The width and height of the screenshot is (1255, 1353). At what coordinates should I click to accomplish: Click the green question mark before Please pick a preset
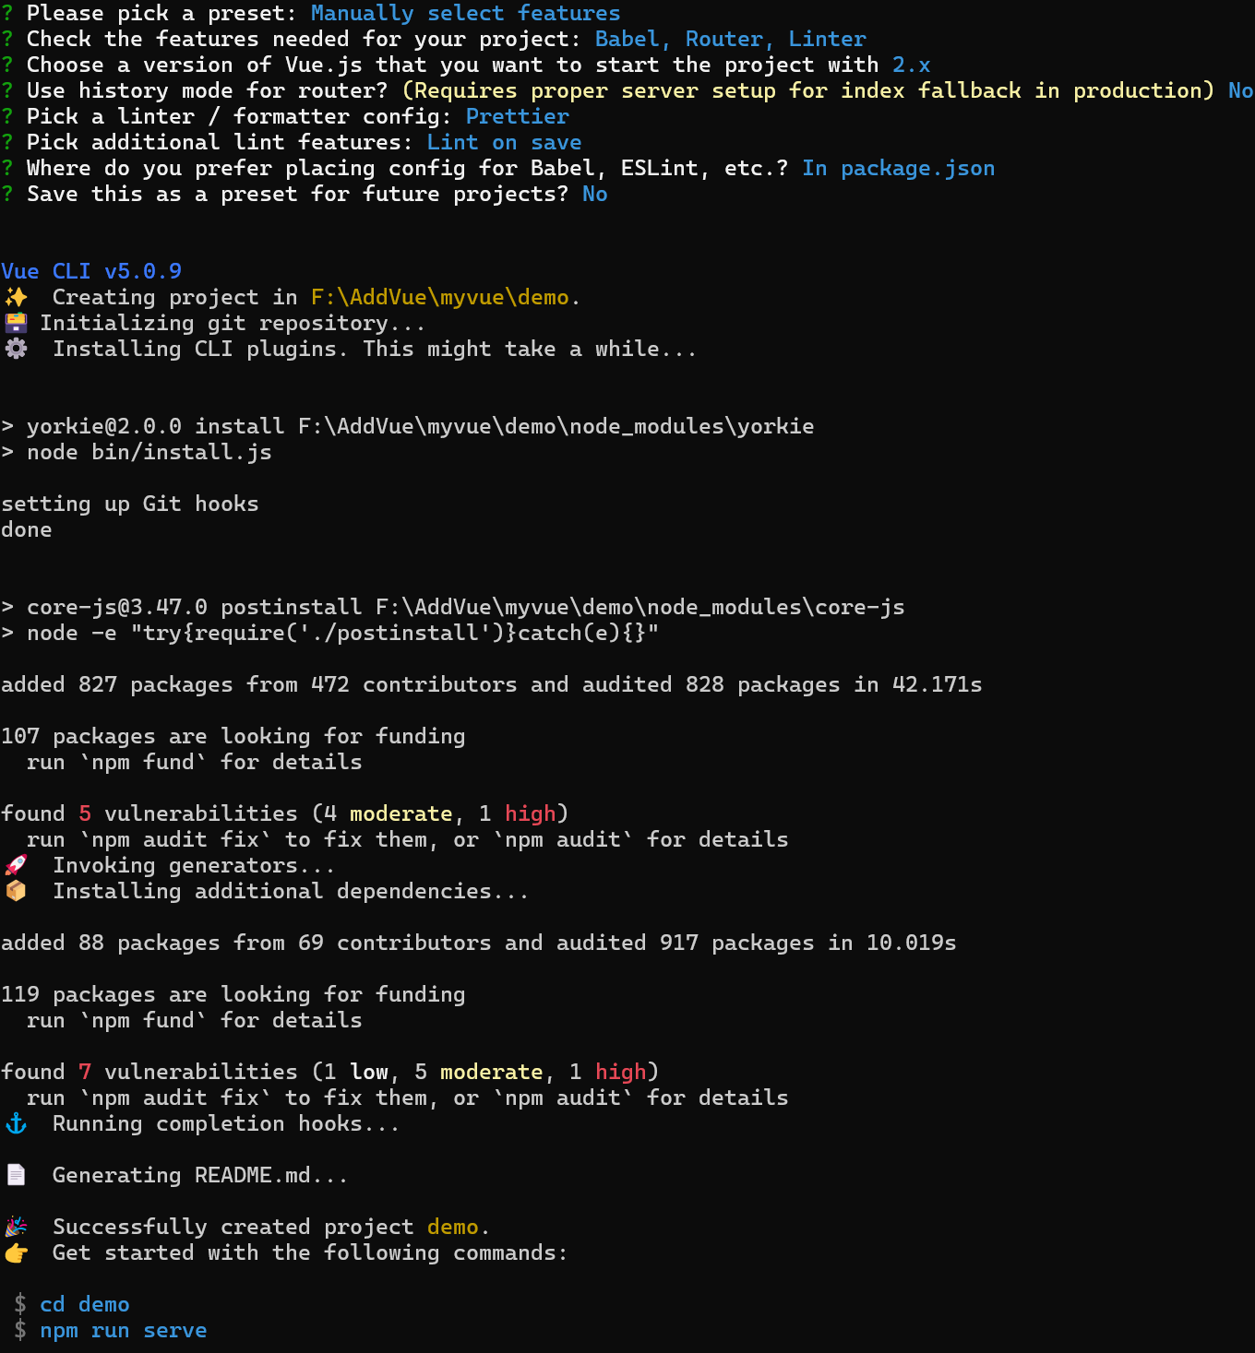coord(7,13)
